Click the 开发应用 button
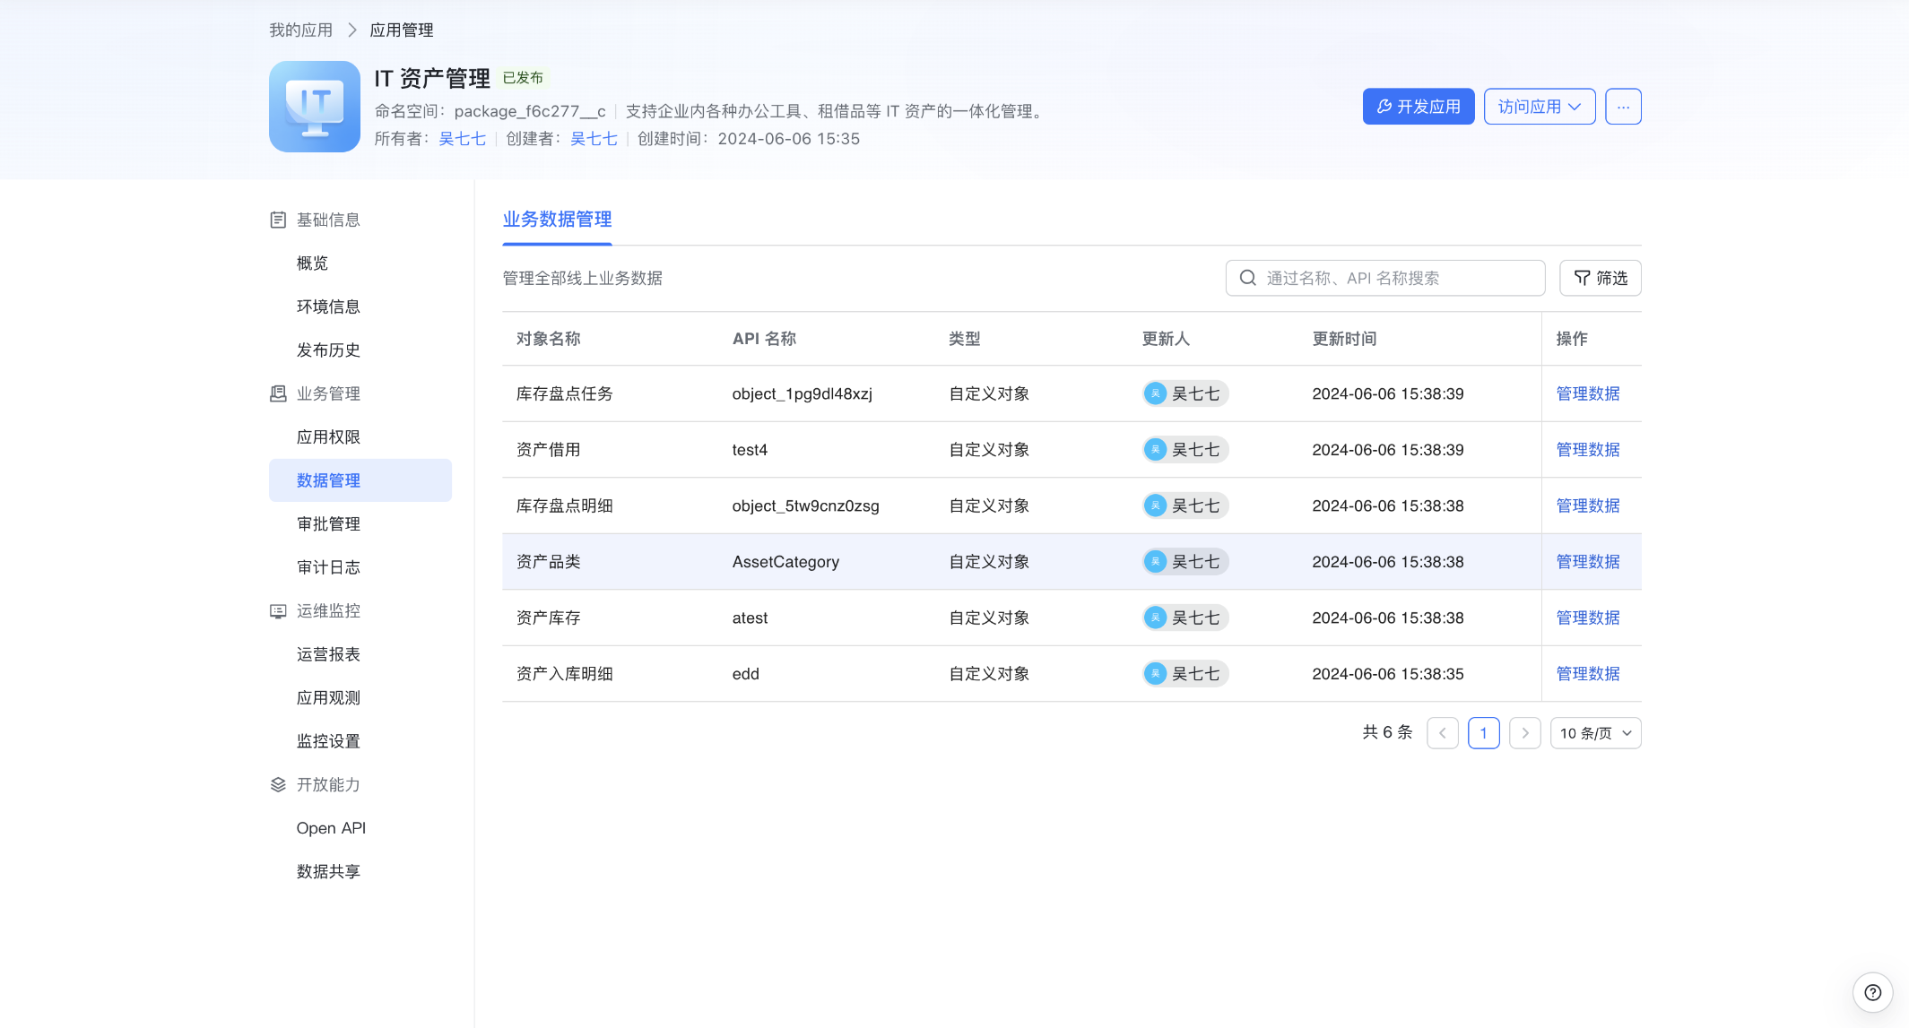Image resolution: width=1909 pixels, height=1028 pixels. click(x=1419, y=107)
